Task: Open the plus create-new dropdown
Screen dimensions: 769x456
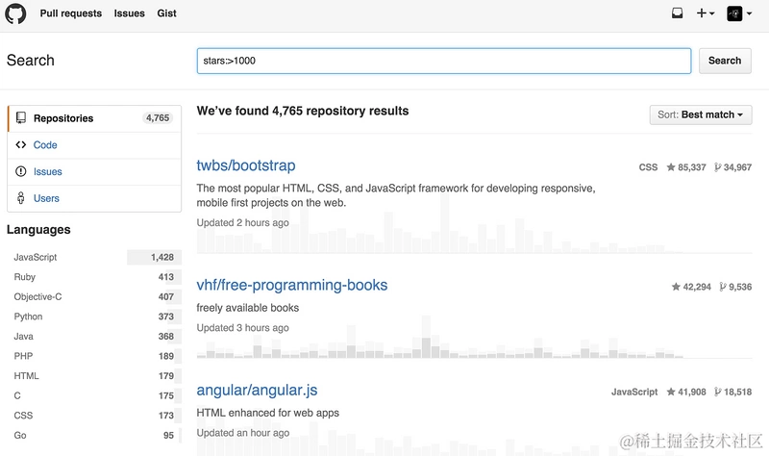Action: 706,13
